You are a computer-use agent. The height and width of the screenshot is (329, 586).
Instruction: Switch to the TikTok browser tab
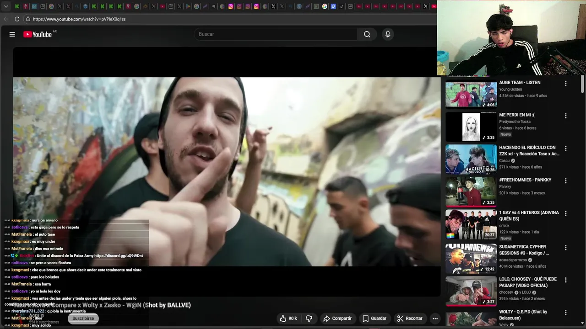342,6
